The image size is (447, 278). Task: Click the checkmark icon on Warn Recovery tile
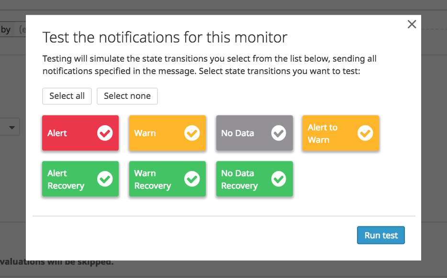[x=192, y=179]
